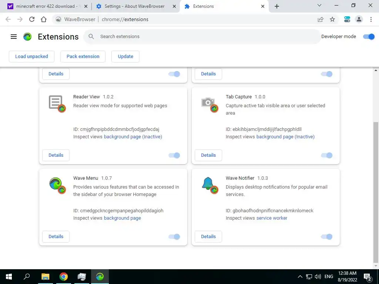Viewport: 379px width, 284px height.
Task: Click the WaveBrowser site info icon
Action: click(x=58, y=19)
